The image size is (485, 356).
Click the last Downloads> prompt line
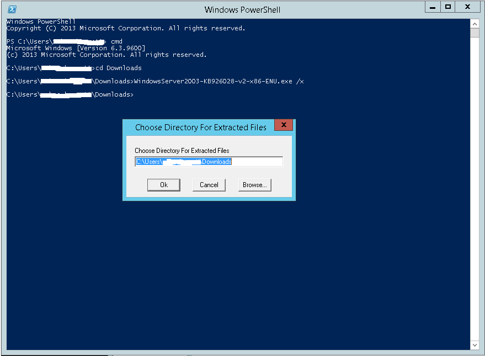coord(70,94)
